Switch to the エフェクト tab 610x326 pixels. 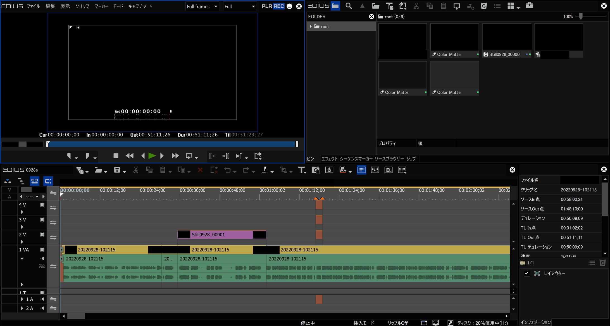coord(329,159)
